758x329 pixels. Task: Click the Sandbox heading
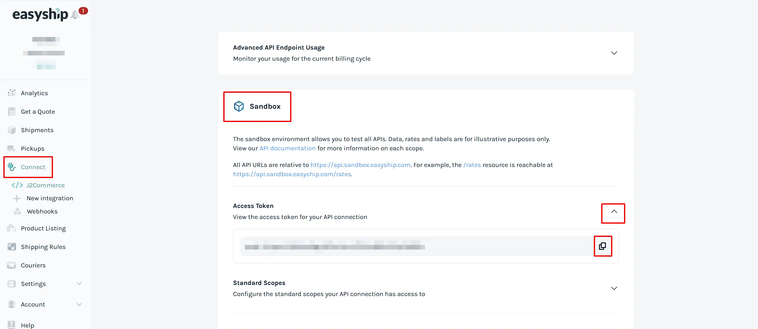point(265,106)
